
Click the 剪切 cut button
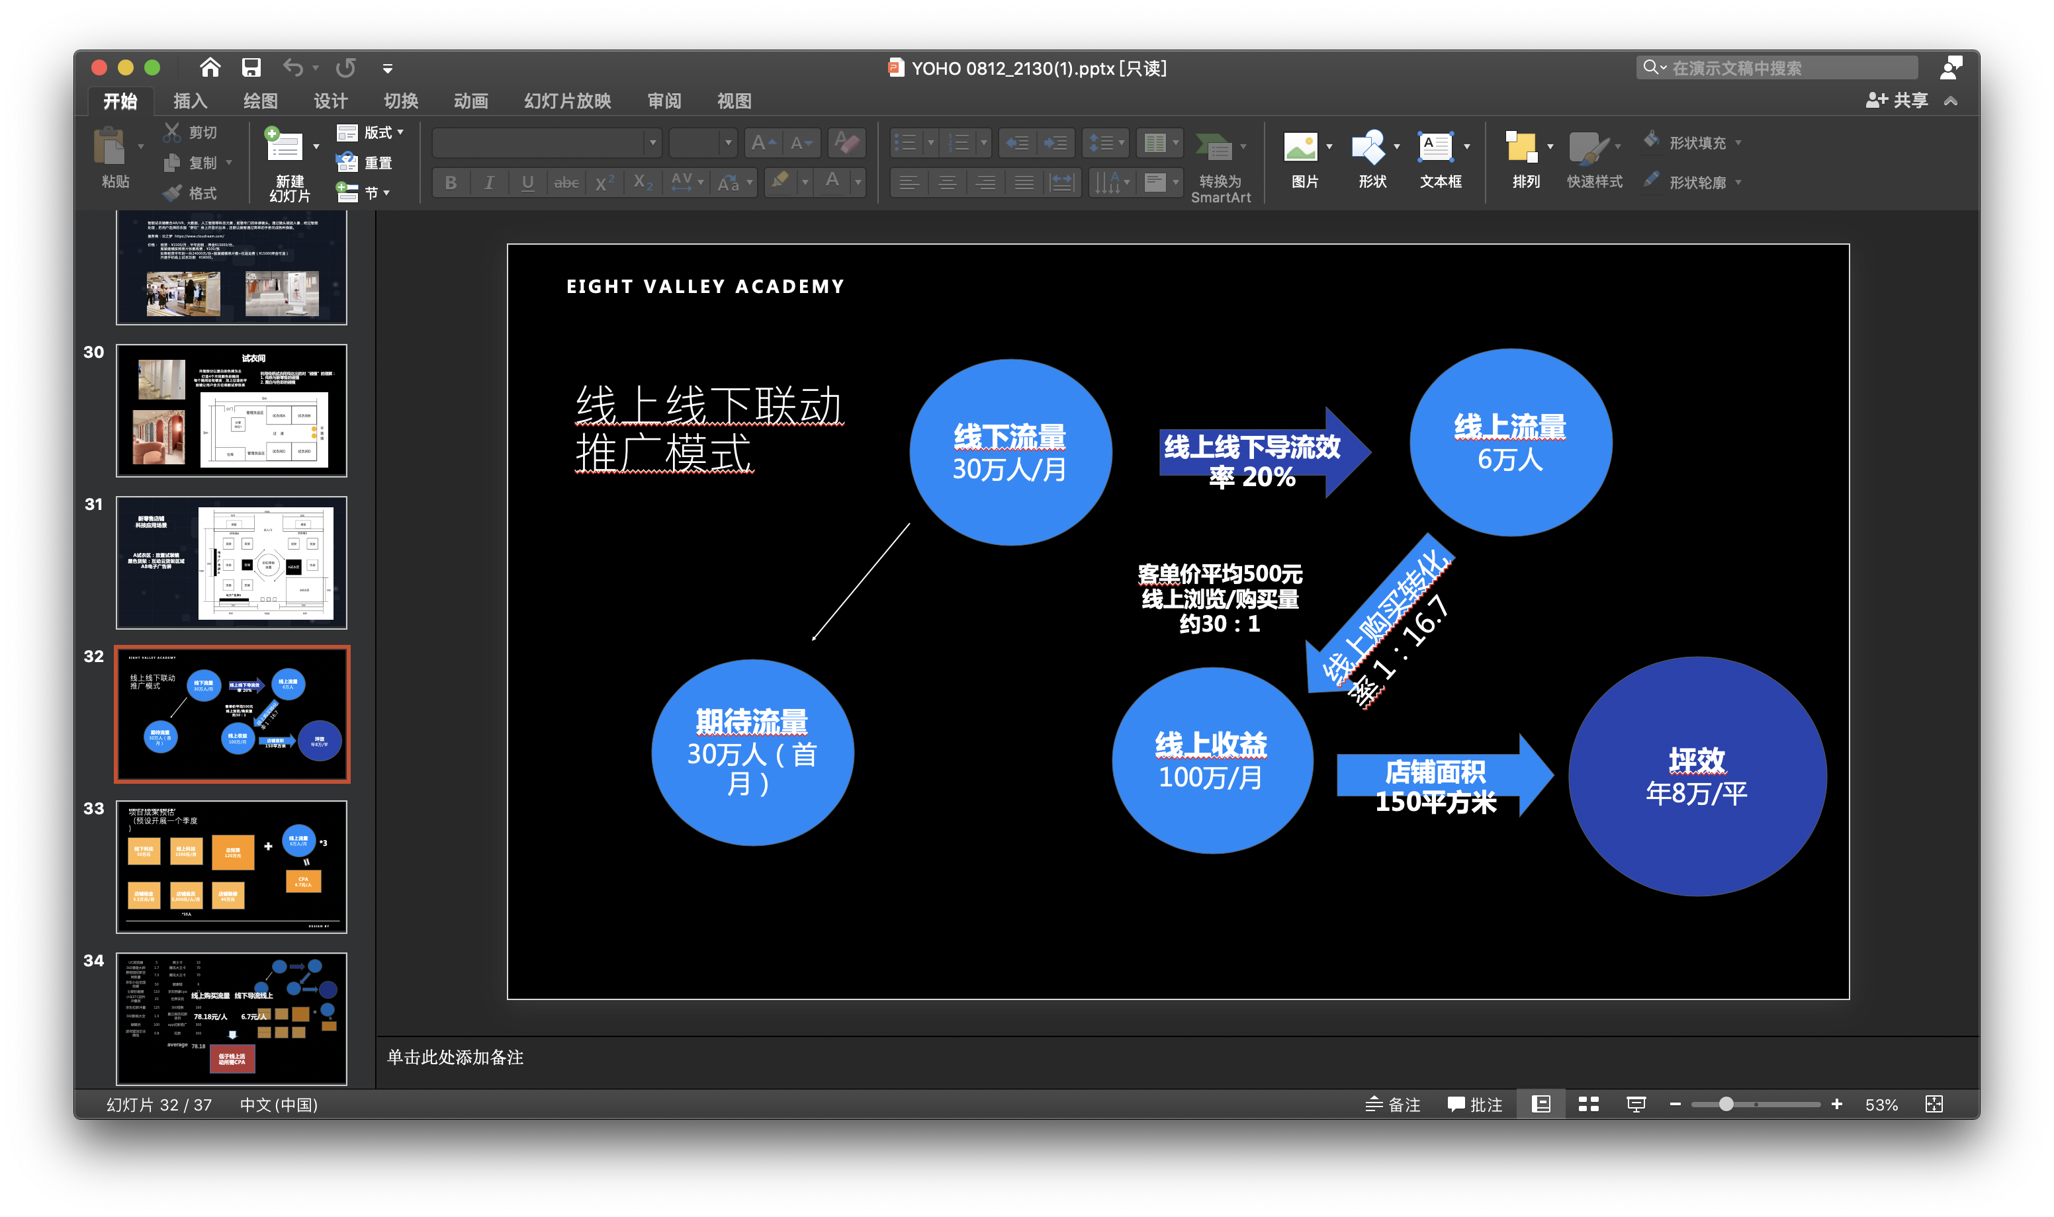[x=191, y=132]
